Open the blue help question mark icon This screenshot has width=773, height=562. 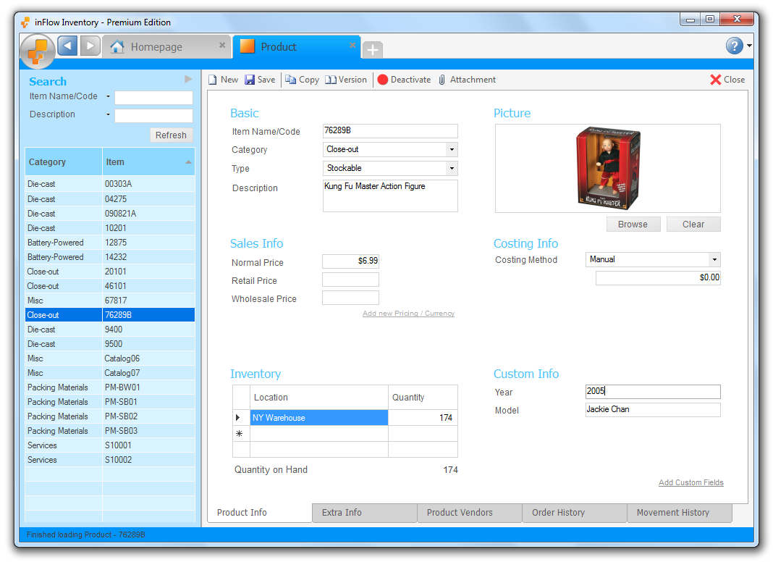click(x=734, y=46)
